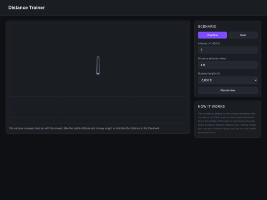Click the How It Works description paragraph
Image resolution: width=267 pixels, height=200 pixels.
click(x=227, y=123)
